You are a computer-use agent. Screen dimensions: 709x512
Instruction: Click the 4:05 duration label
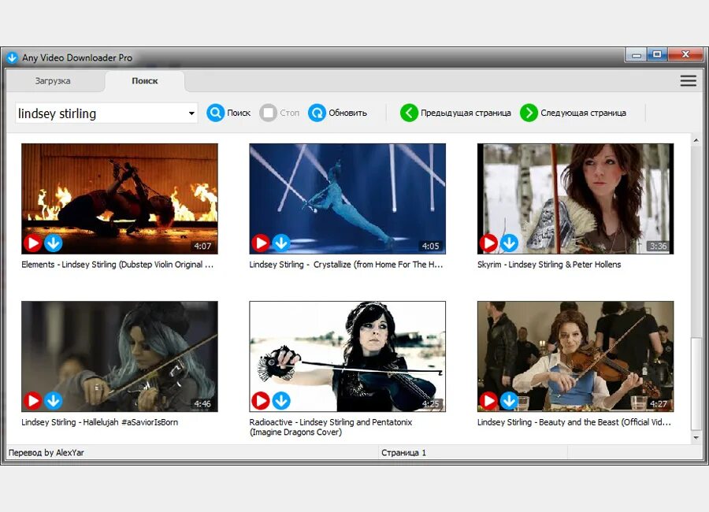[430, 246]
